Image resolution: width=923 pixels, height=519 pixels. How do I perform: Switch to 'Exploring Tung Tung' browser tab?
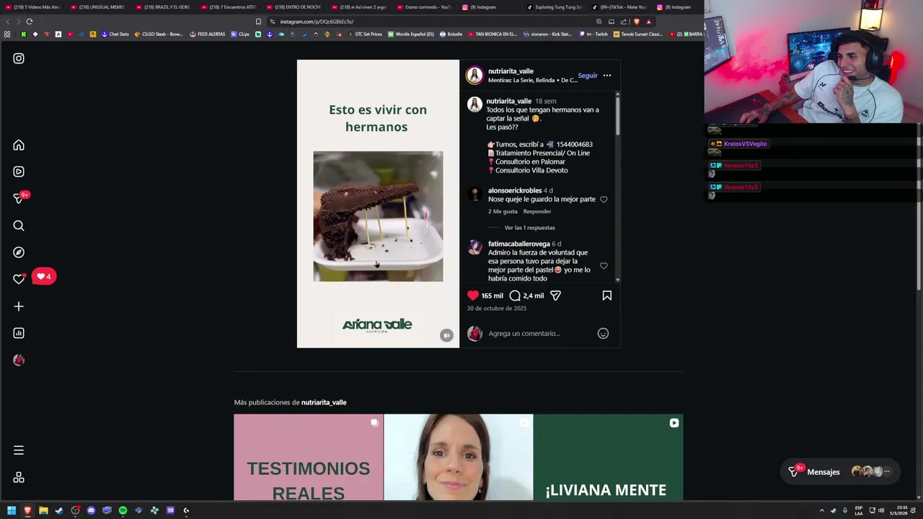[555, 7]
